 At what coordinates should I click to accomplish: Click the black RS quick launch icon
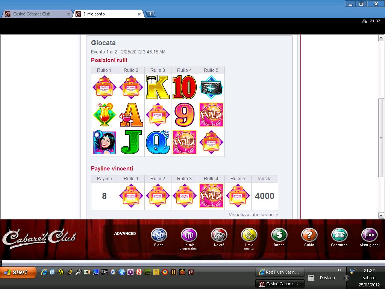click(x=105, y=272)
